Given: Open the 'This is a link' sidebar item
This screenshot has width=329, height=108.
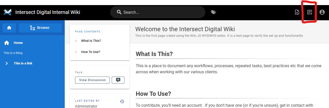Looking at the screenshot, I should 23,63.
